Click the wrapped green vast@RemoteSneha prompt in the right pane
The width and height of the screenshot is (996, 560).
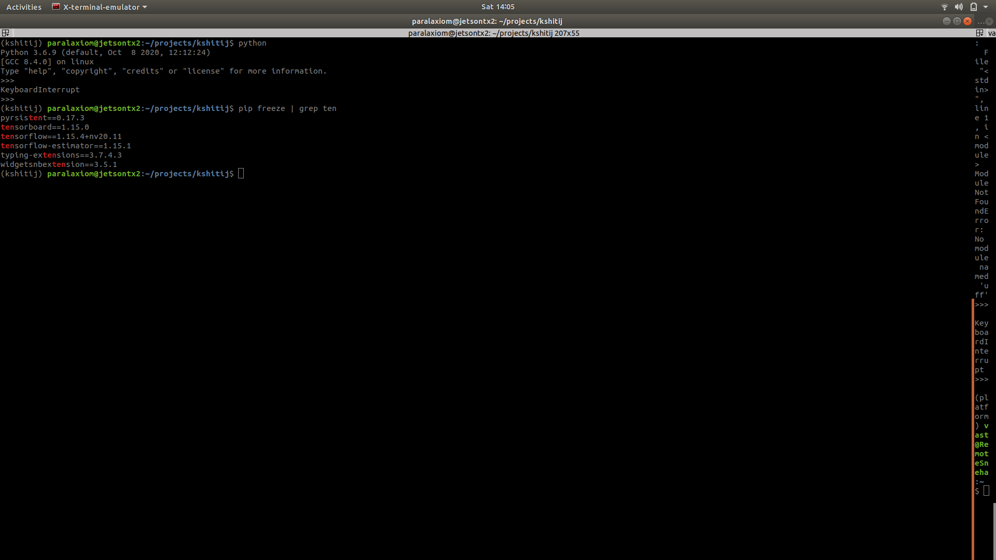(x=981, y=449)
